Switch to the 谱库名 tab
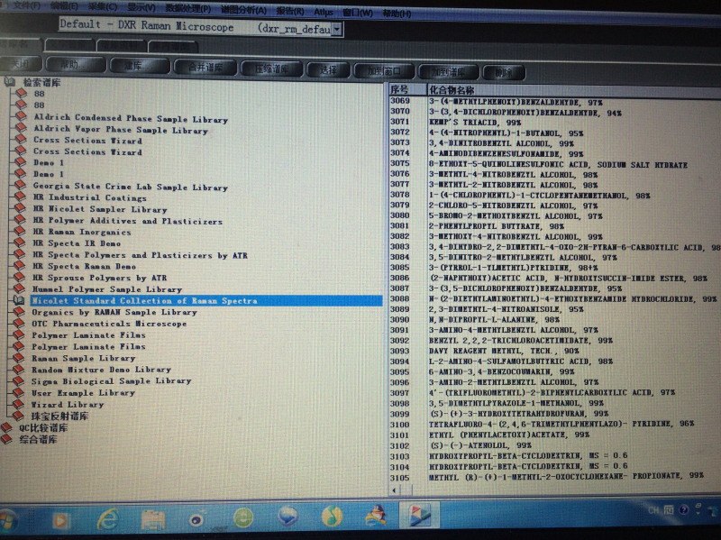The width and height of the screenshot is (721, 540). (x=18, y=45)
